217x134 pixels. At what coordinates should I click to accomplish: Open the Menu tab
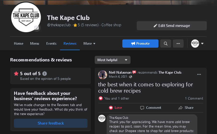(35, 43)
